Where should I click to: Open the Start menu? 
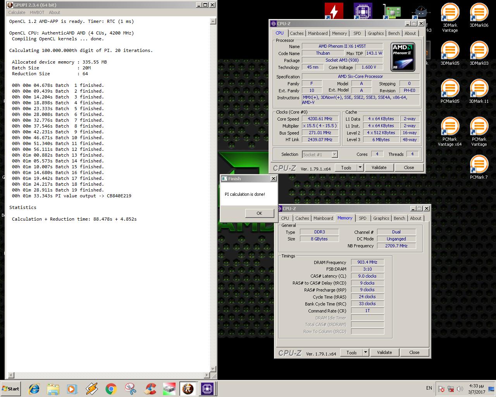(x=10, y=389)
